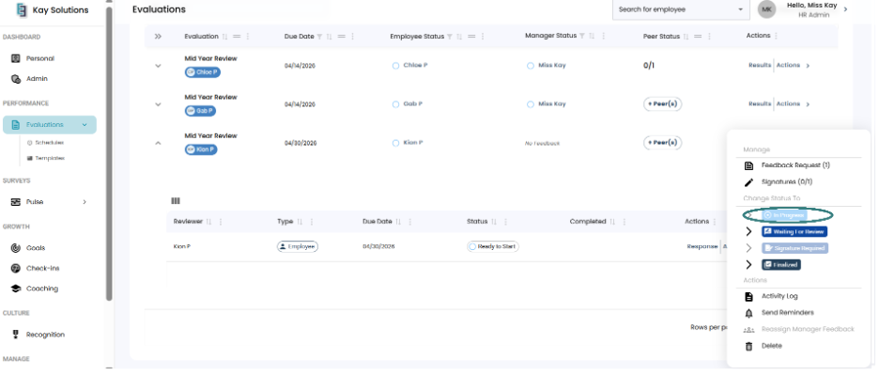879x375 pixels.
Task: Collapse the Kion P evaluation row
Action: (x=158, y=143)
